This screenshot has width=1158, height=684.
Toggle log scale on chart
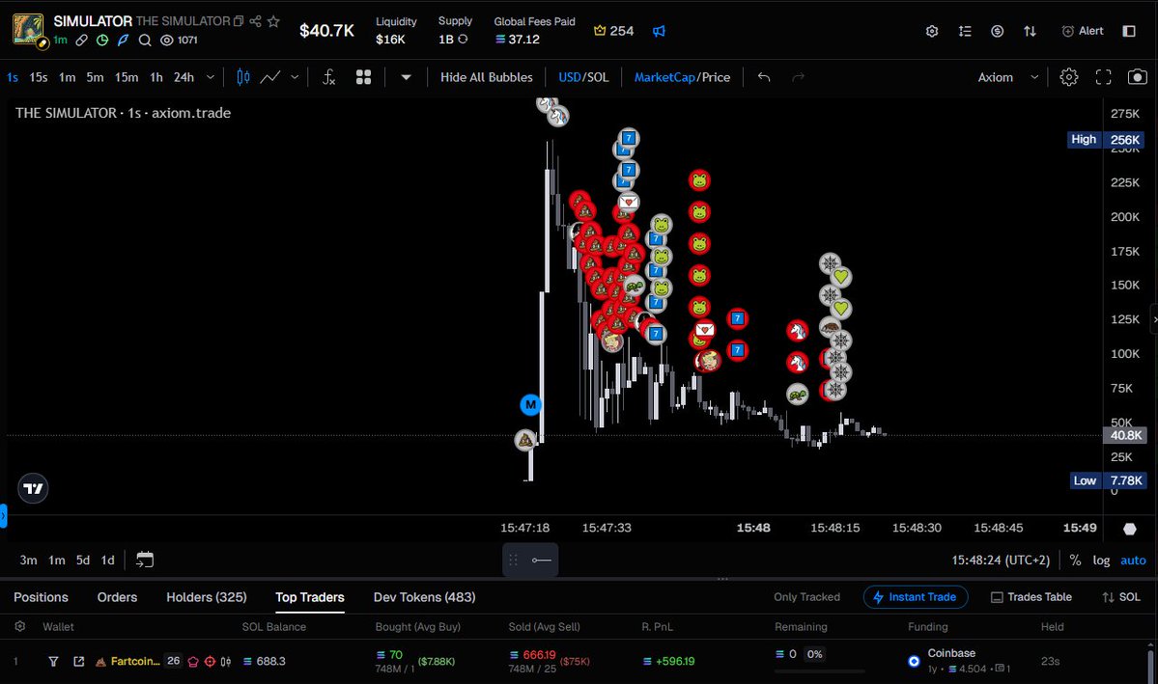[x=1101, y=561]
